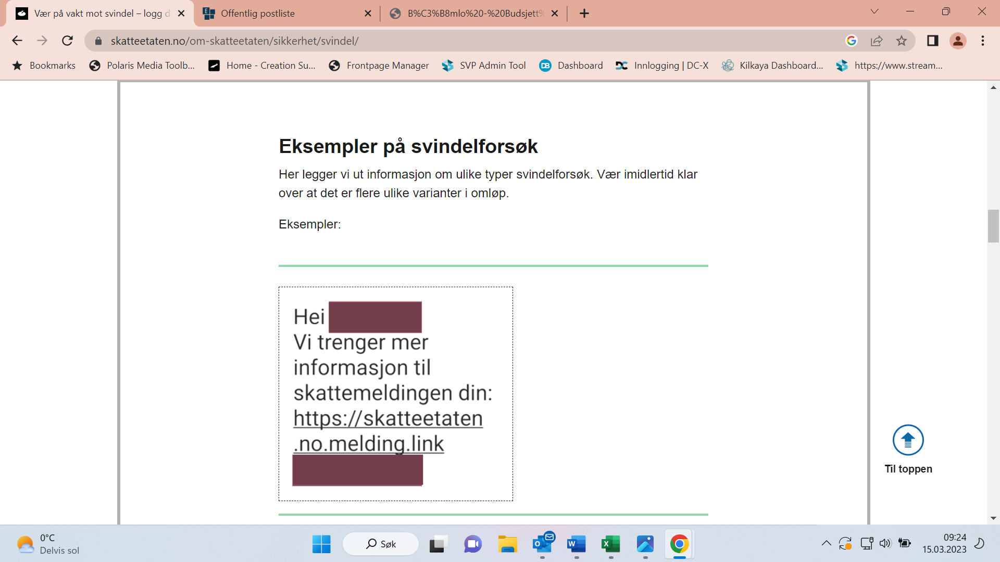
Task: Click the Google icon in the address bar
Action: point(851,40)
